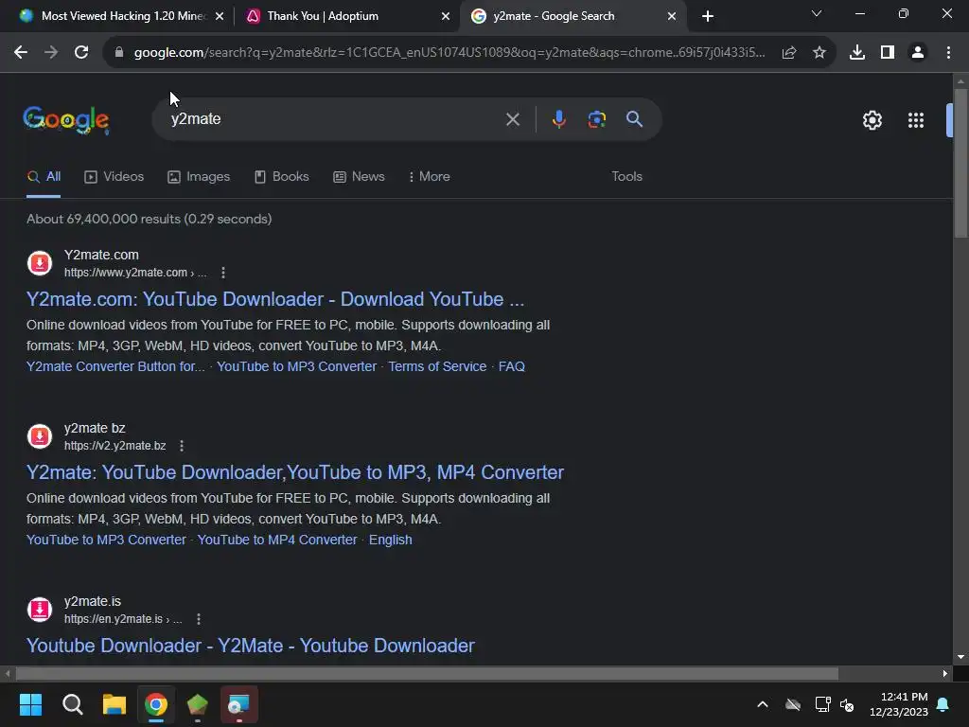Open the Windows Start menu
The width and height of the screenshot is (969, 727).
(x=30, y=704)
